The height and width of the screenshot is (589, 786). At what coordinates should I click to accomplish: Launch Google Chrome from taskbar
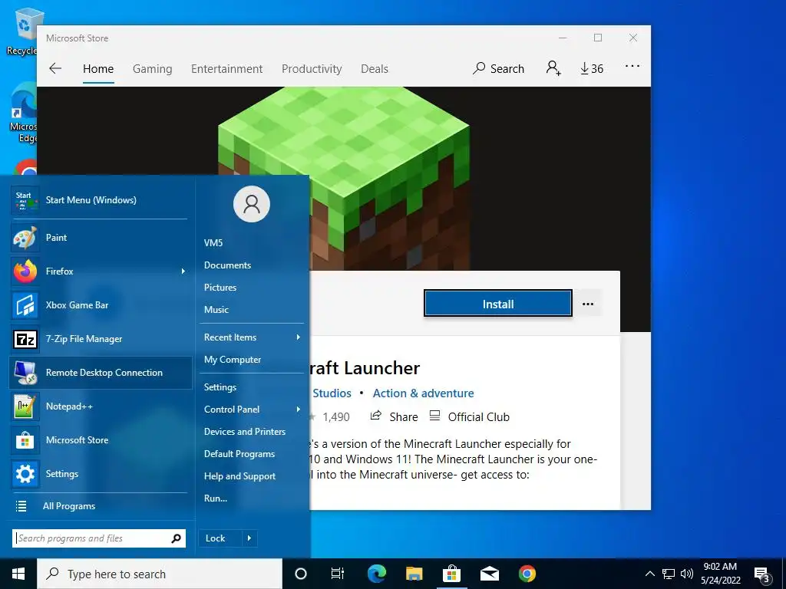pyautogui.click(x=527, y=574)
